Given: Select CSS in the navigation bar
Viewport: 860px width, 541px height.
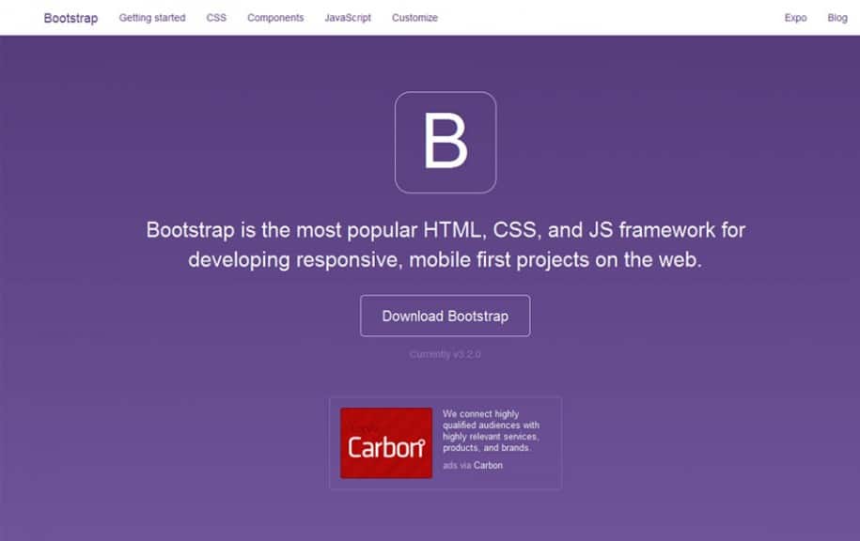Looking at the screenshot, I should pos(216,18).
